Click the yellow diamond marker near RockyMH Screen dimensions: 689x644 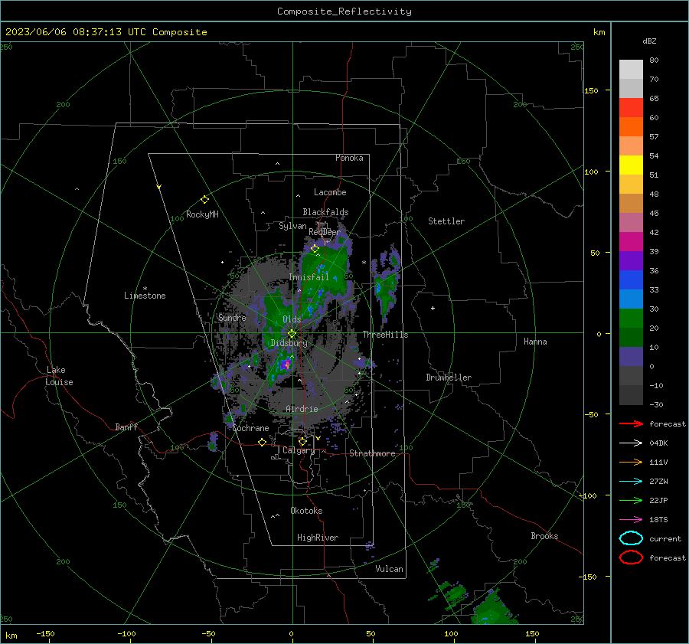pos(204,200)
